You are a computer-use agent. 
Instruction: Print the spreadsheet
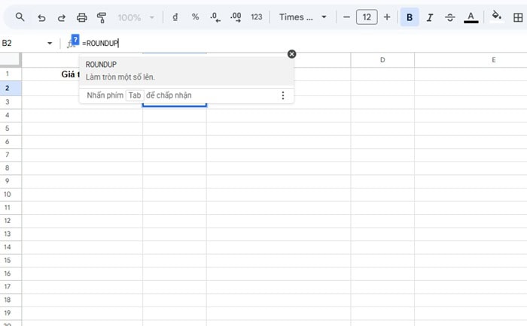(81, 17)
